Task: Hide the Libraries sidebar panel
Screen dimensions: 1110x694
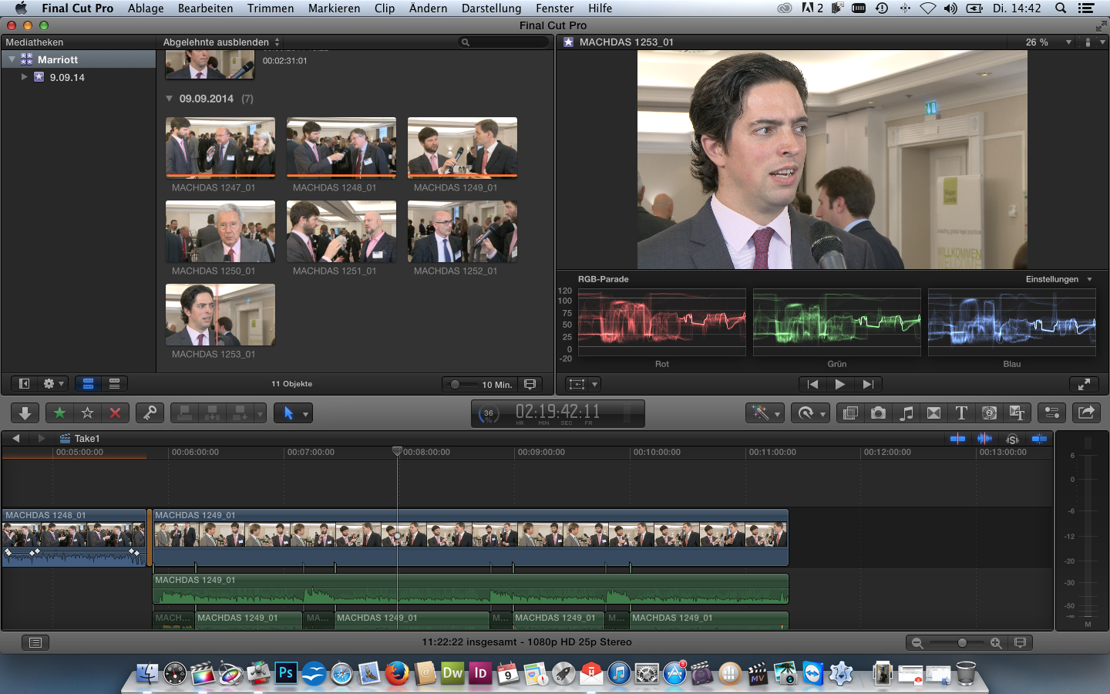Action: click(x=24, y=384)
